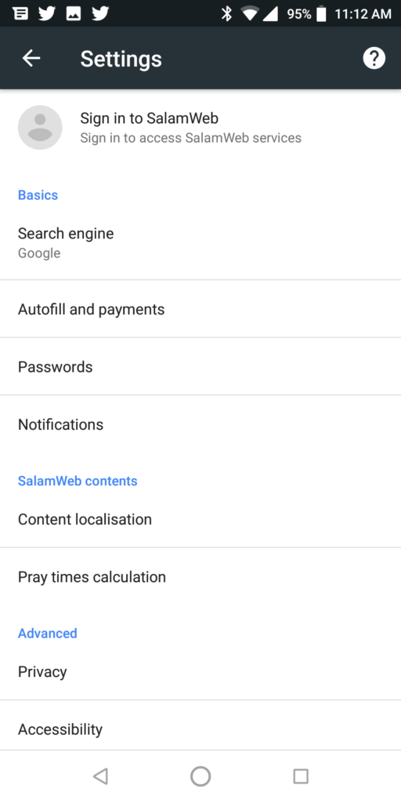Tap the recent apps square button
401x803 pixels.
pyautogui.click(x=301, y=776)
